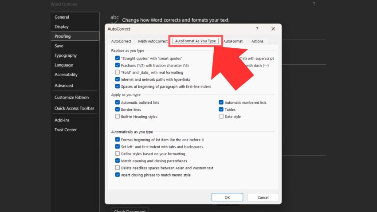Open the Actions tab
This screenshot has height=212, width=377.
[257, 41]
